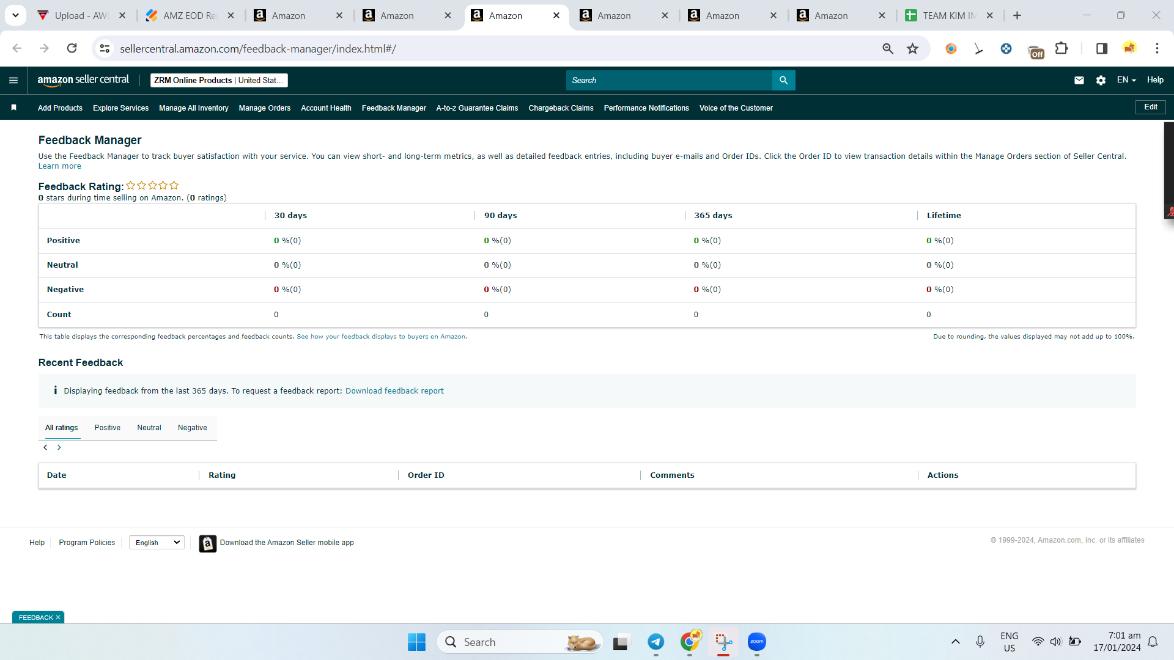Viewport: 1174px width, 660px height.
Task: Click the browser address bar URL
Action: click(x=258, y=48)
